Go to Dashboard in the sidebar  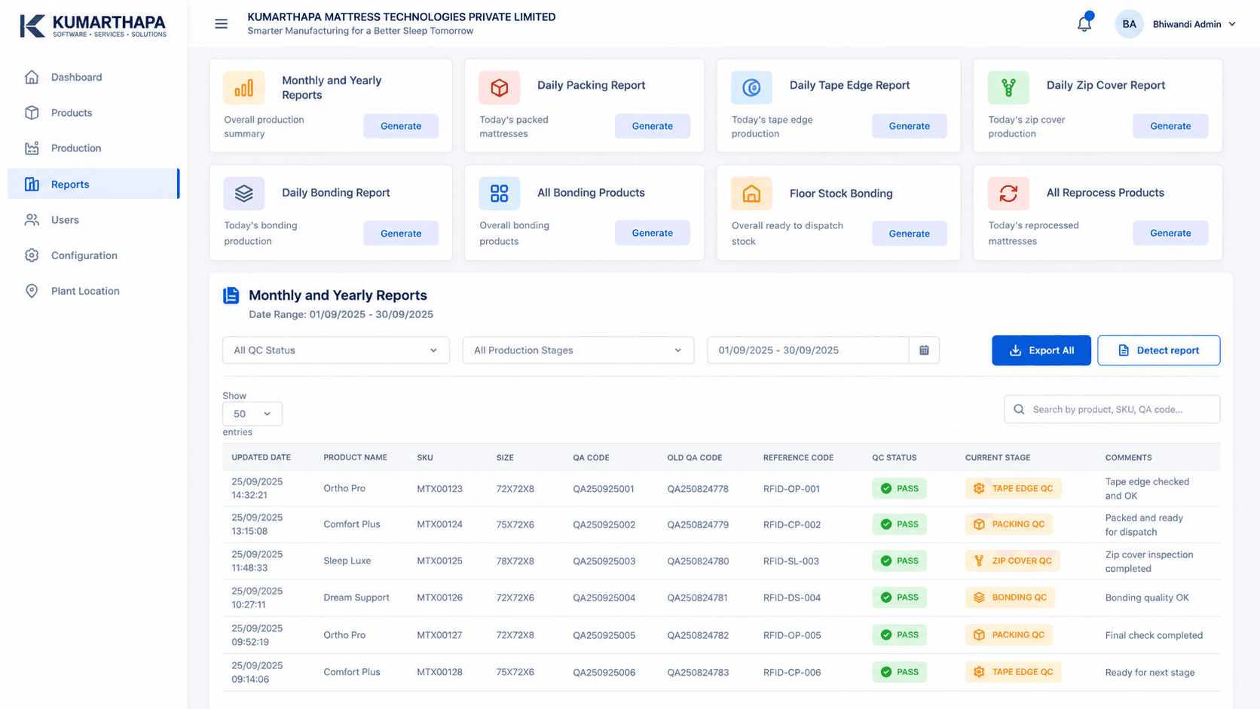(x=93, y=77)
